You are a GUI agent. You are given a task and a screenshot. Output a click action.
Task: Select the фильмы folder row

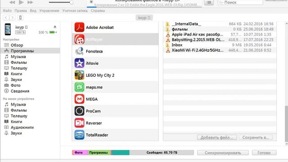coord(220,29)
